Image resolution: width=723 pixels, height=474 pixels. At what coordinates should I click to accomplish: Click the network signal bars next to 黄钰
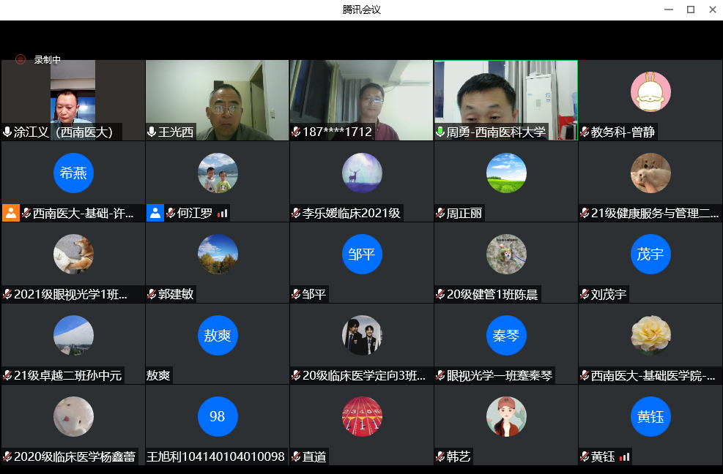pos(624,457)
